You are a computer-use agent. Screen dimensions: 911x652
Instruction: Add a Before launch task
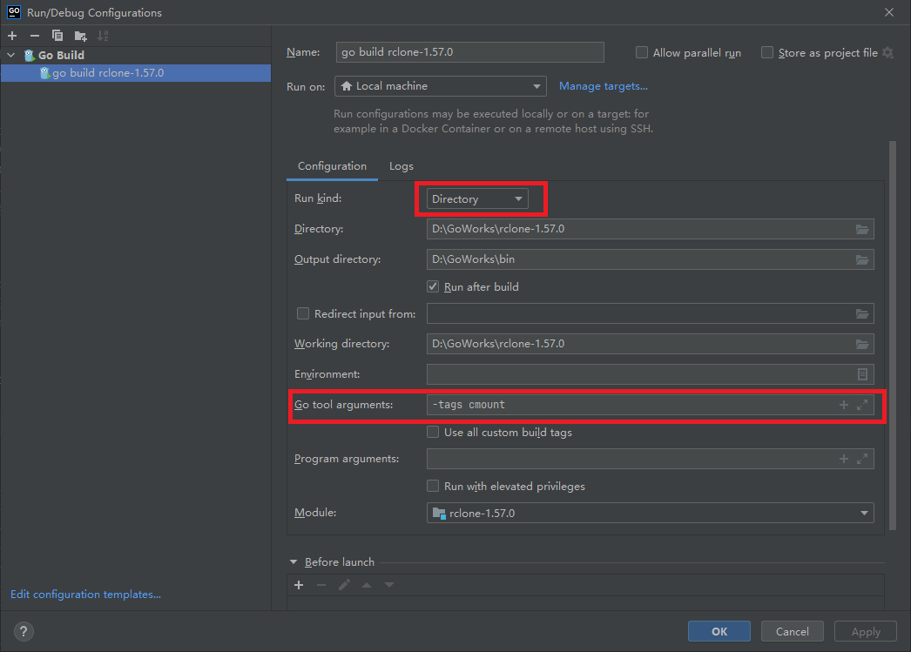pyautogui.click(x=299, y=585)
